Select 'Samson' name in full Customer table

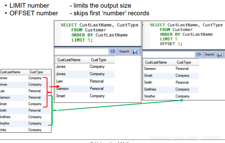[x=5, y=97]
